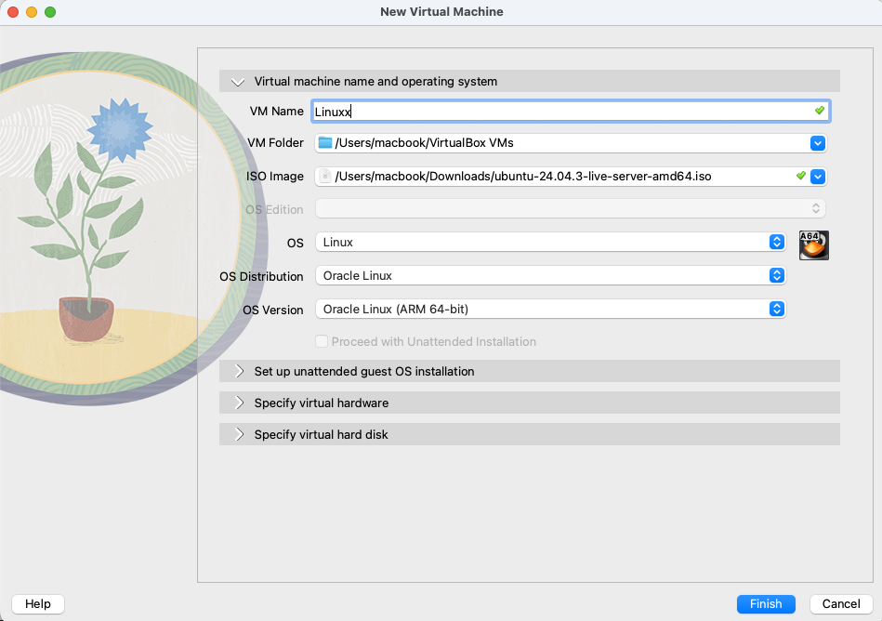Click green checkmark in VM Name field
Screen dimensions: 882x621
(x=820, y=111)
